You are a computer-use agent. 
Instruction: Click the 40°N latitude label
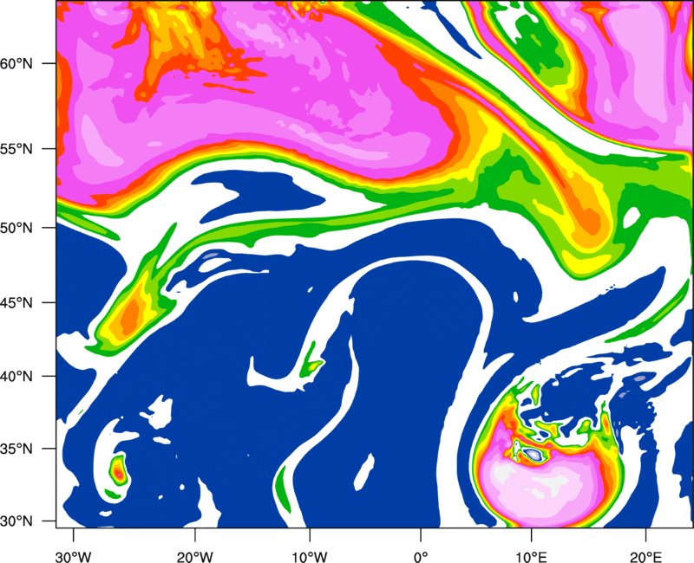(16, 377)
